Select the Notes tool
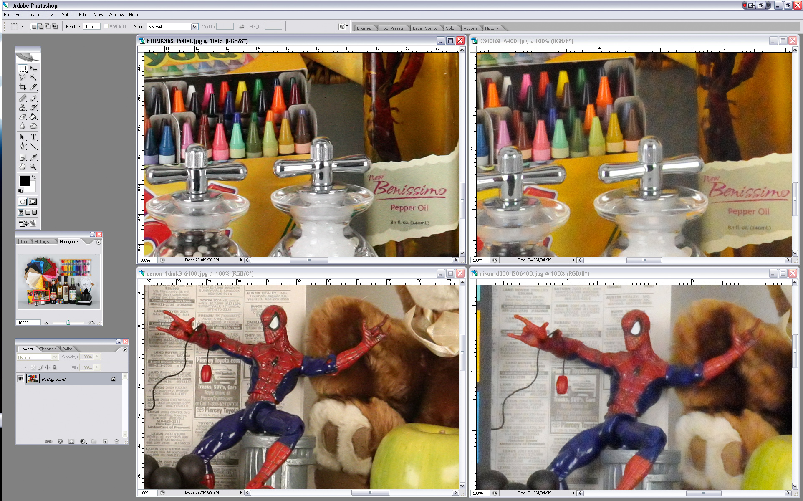 [x=23, y=157]
